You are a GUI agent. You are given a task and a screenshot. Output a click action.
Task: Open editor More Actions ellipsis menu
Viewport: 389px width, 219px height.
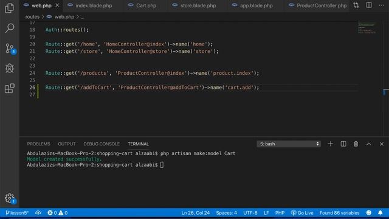pyautogui.click(x=382, y=5)
